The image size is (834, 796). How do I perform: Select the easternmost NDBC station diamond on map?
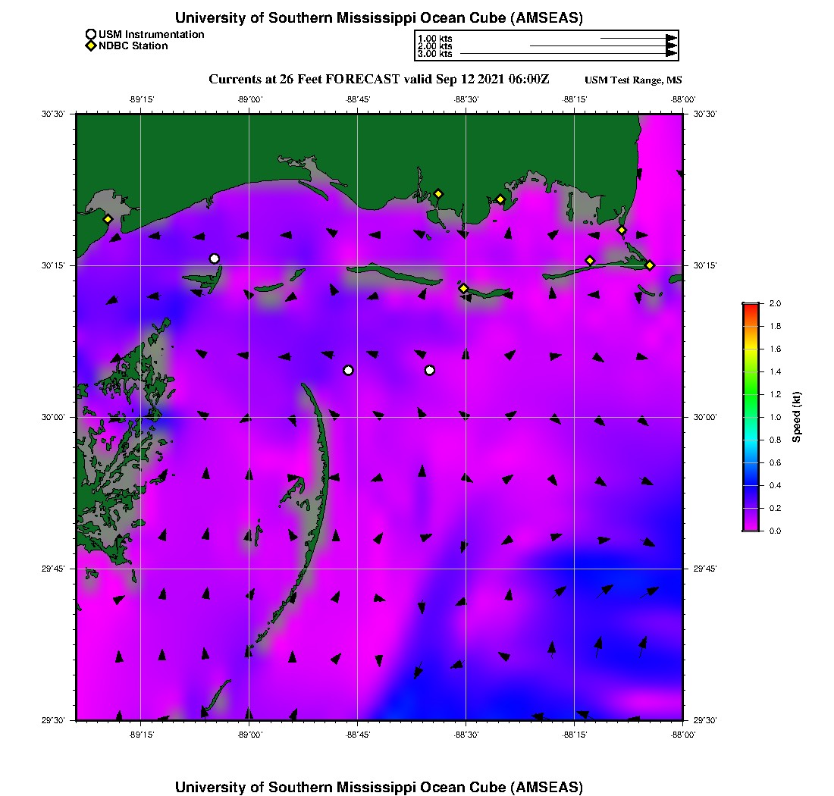[650, 265]
